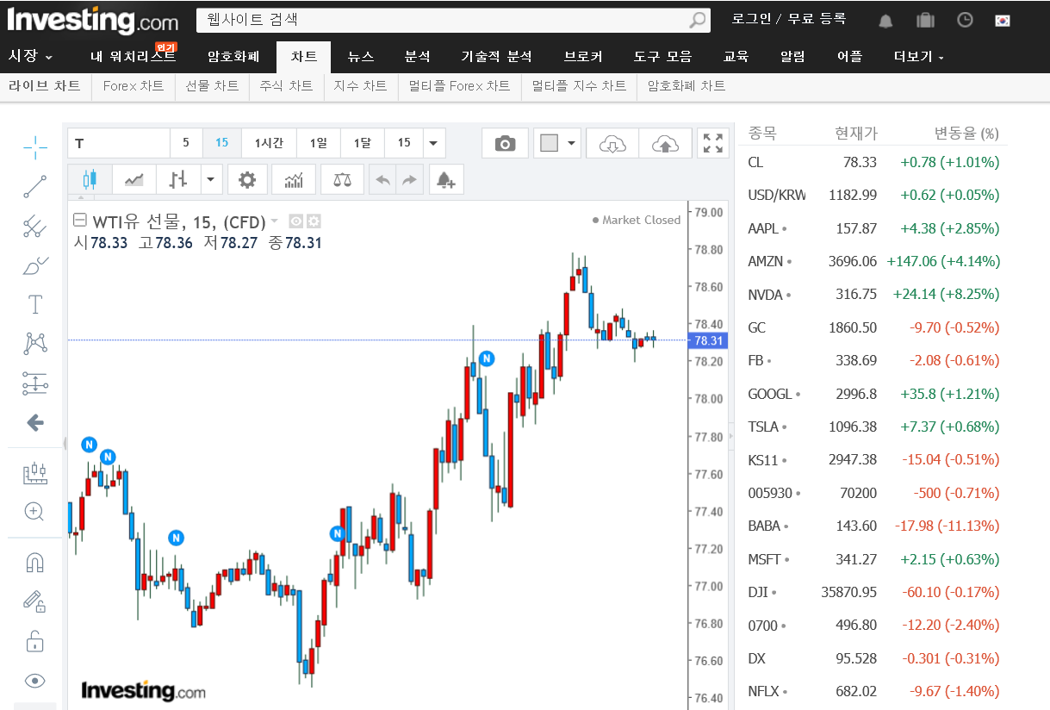Screen dimensions: 1050x710
Task: Open the measure tool with candle icon
Action: tap(35, 472)
